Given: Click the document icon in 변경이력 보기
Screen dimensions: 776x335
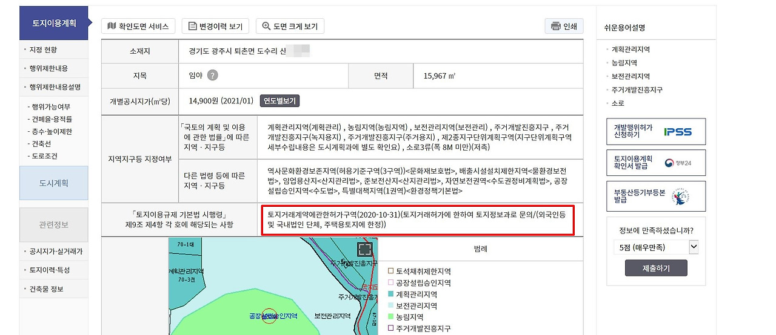Looking at the screenshot, I should (193, 26).
